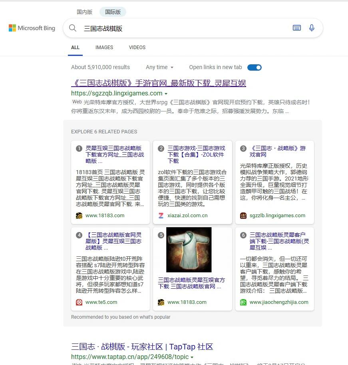The image size is (348, 365).
Task: Click the magnifier search icon
Action: pyautogui.click(x=73, y=28)
